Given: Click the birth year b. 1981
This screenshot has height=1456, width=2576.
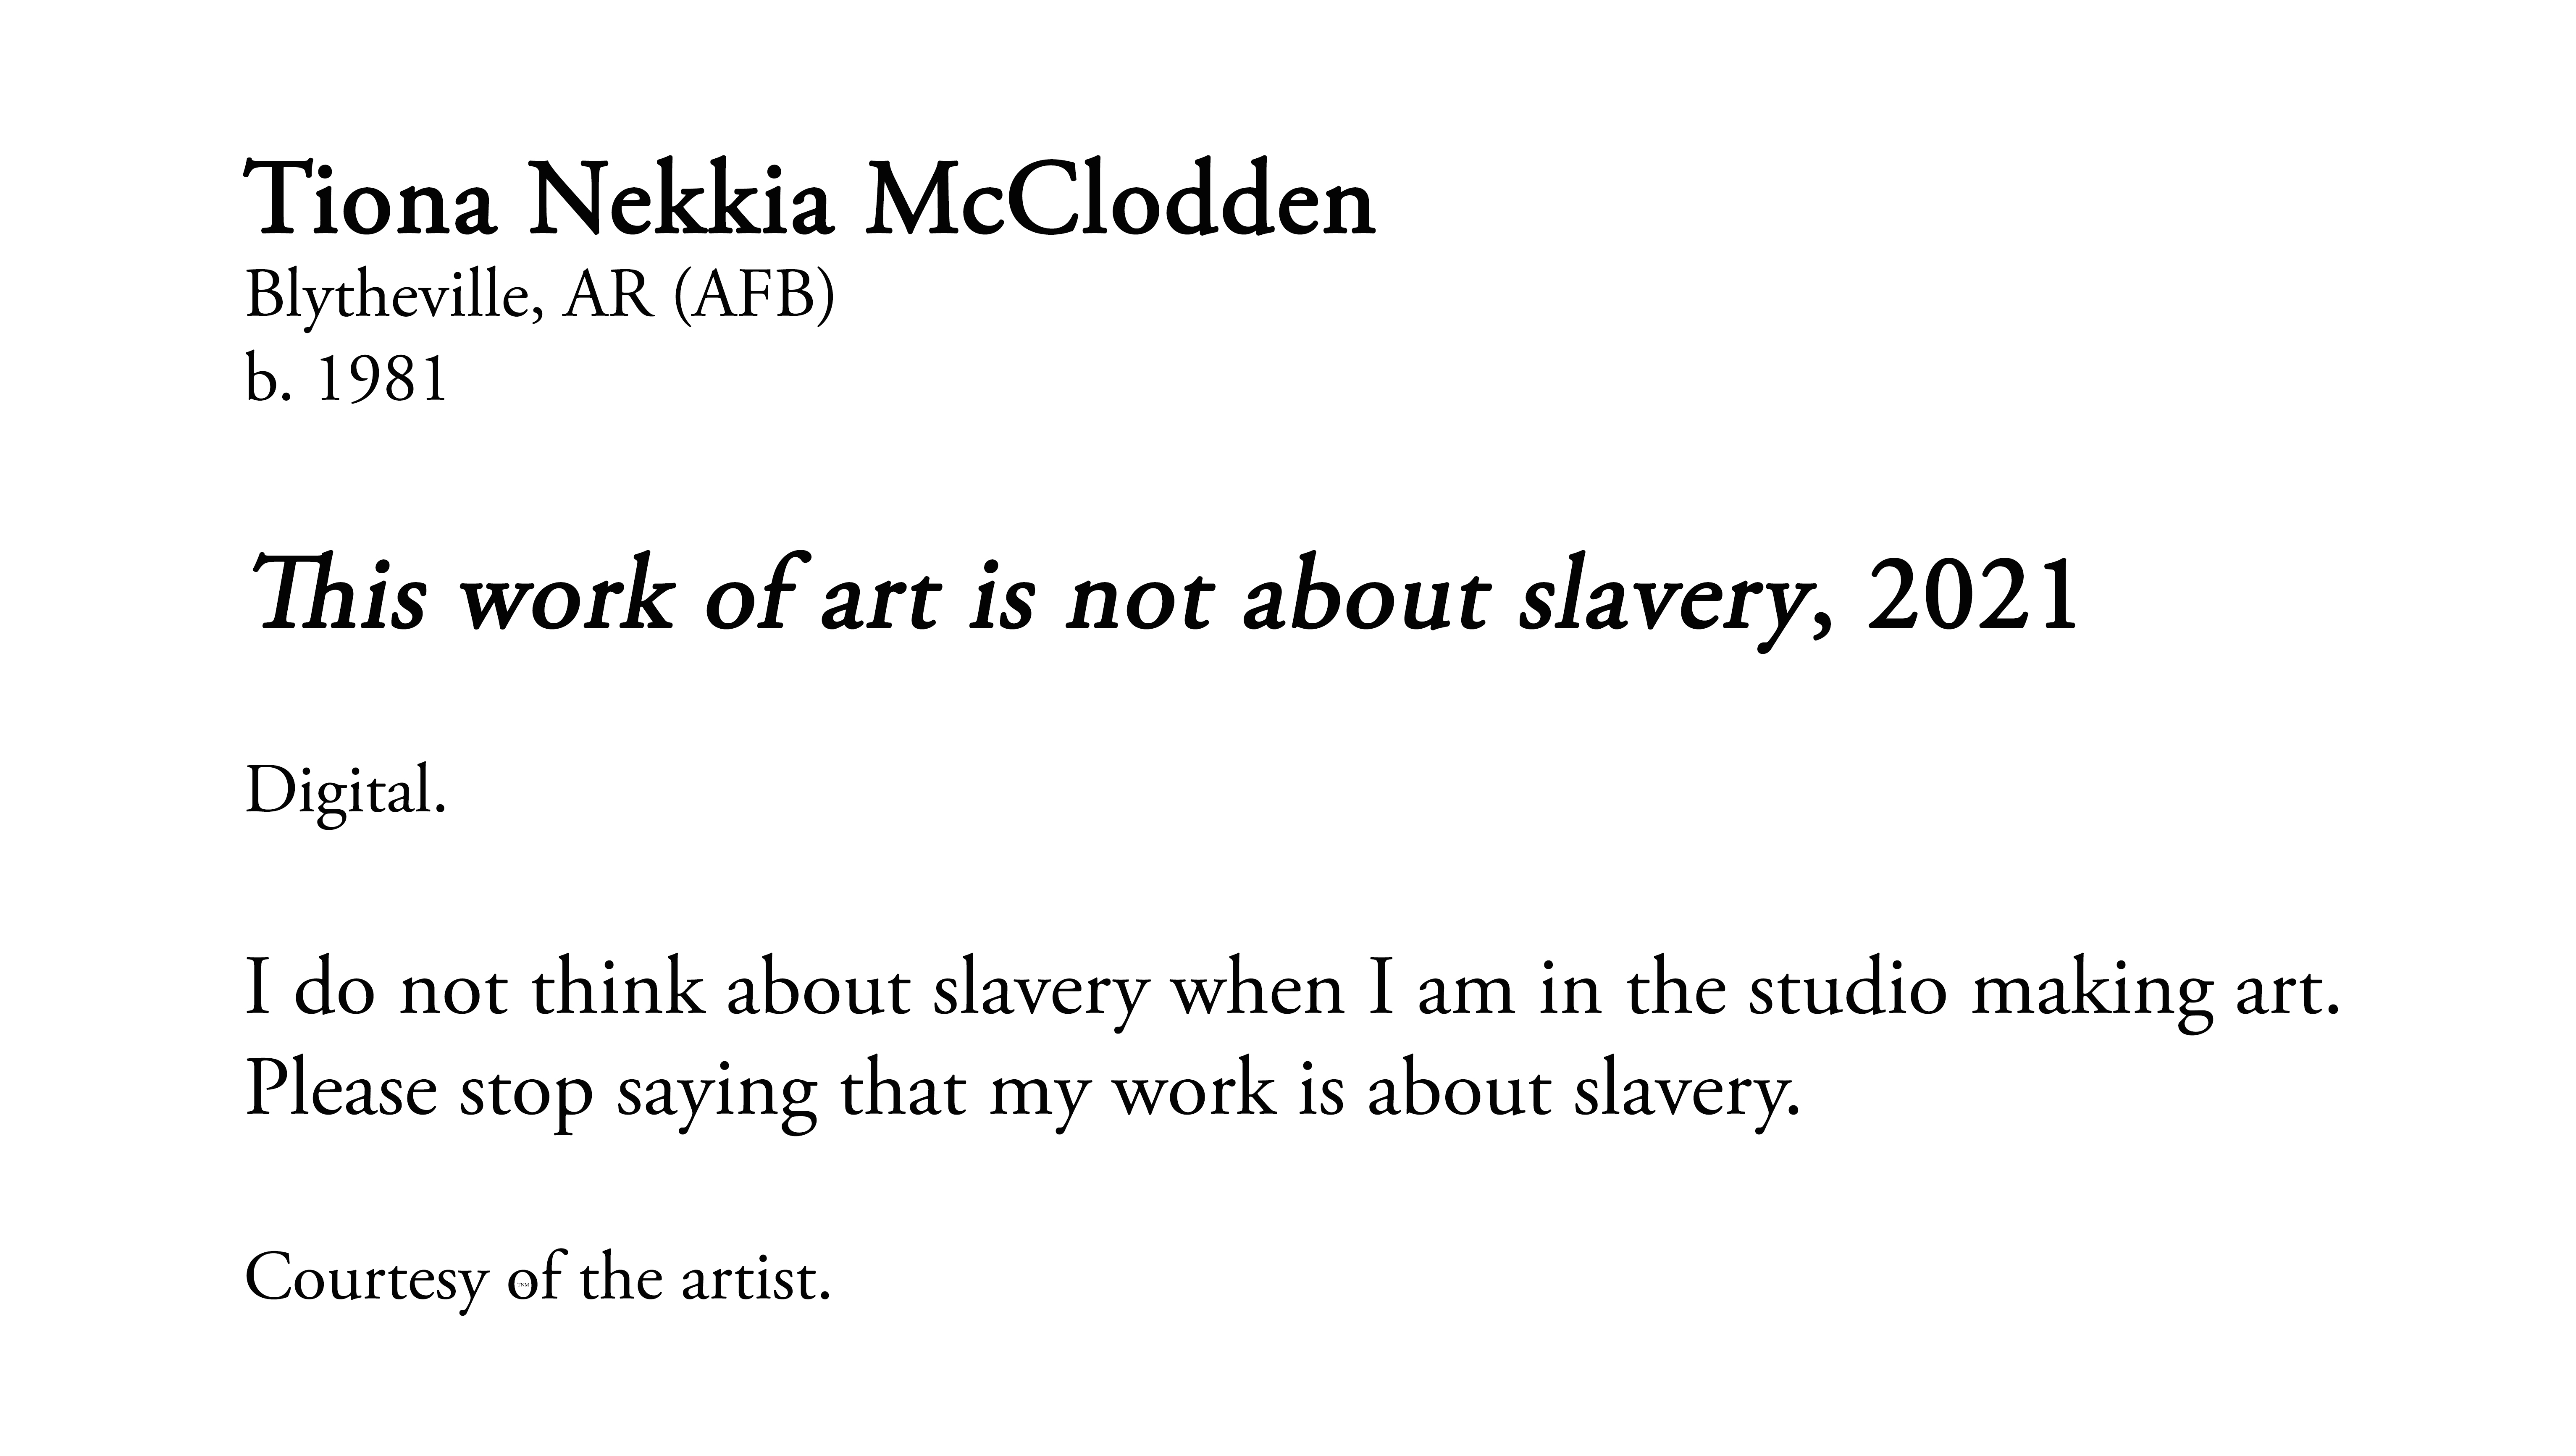Looking at the screenshot, I should [345, 380].
